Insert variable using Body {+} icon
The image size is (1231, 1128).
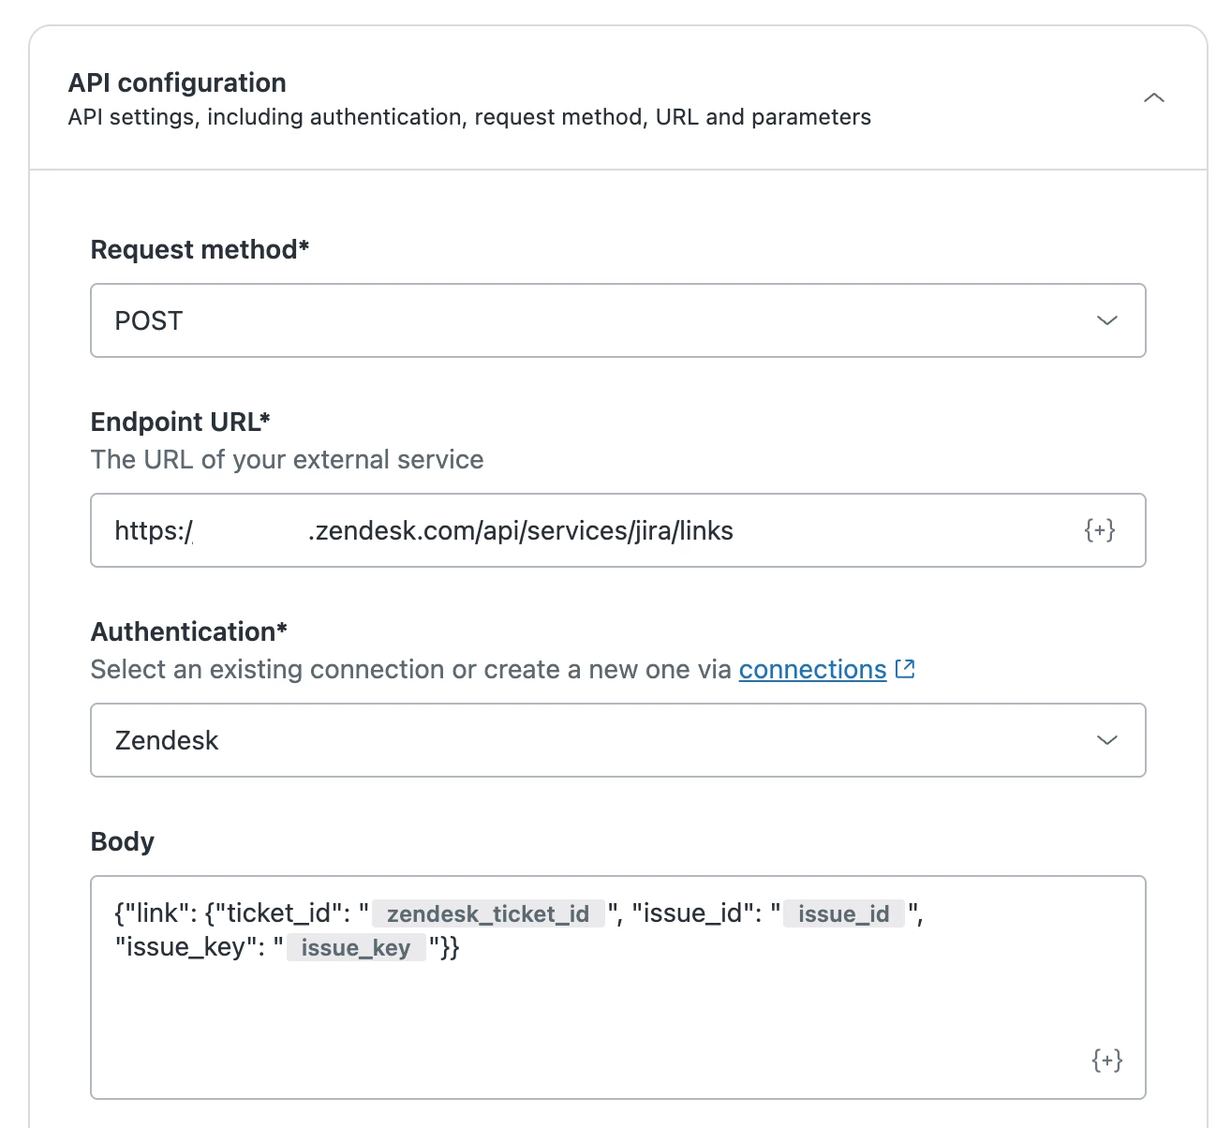[x=1107, y=1060]
